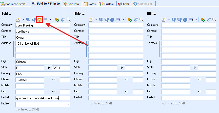Click the tag icon in Ship to toolbar
The height and width of the screenshot is (113, 219).
click(136, 19)
